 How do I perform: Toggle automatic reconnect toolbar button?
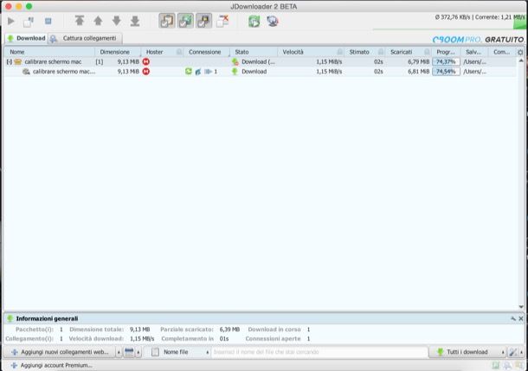185,21
